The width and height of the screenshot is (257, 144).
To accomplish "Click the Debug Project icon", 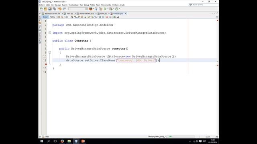I will (x=111, y=9).
